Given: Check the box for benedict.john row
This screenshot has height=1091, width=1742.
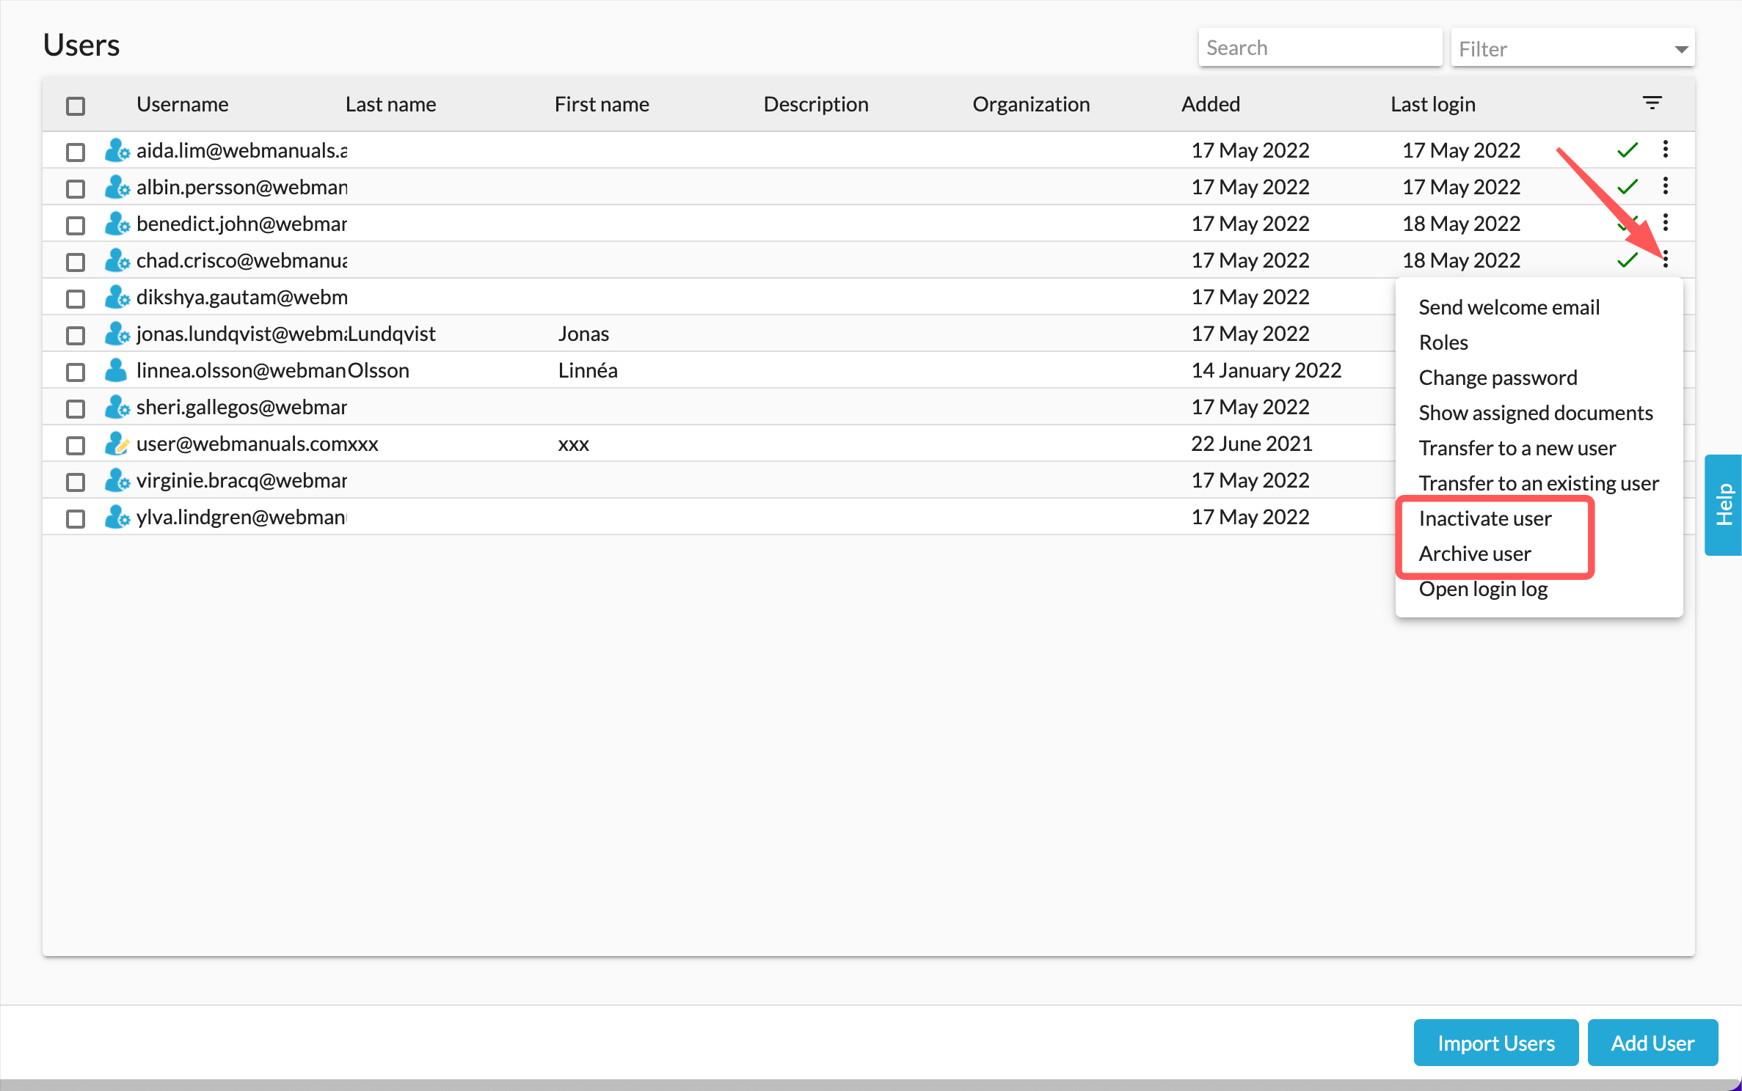Looking at the screenshot, I should pyautogui.click(x=76, y=225).
